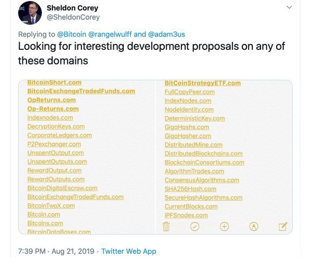Click the markup pen circle icon
Image resolution: width=310 pixels, height=258 pixels.
254,227
